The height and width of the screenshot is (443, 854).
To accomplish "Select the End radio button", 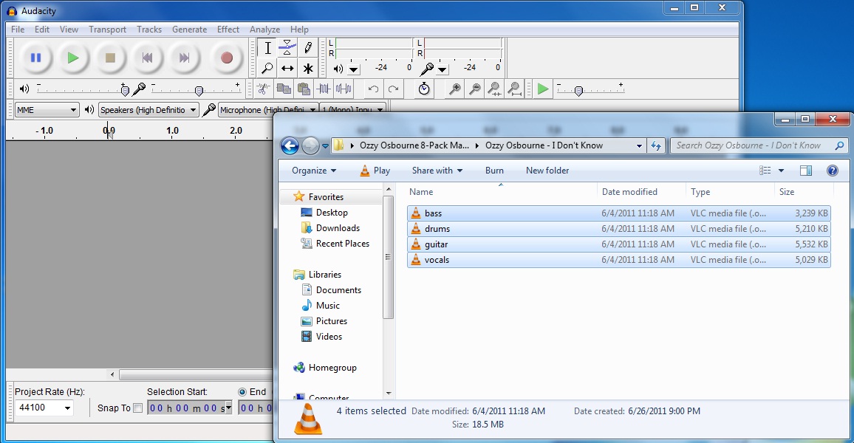I will tap(242, 392).
